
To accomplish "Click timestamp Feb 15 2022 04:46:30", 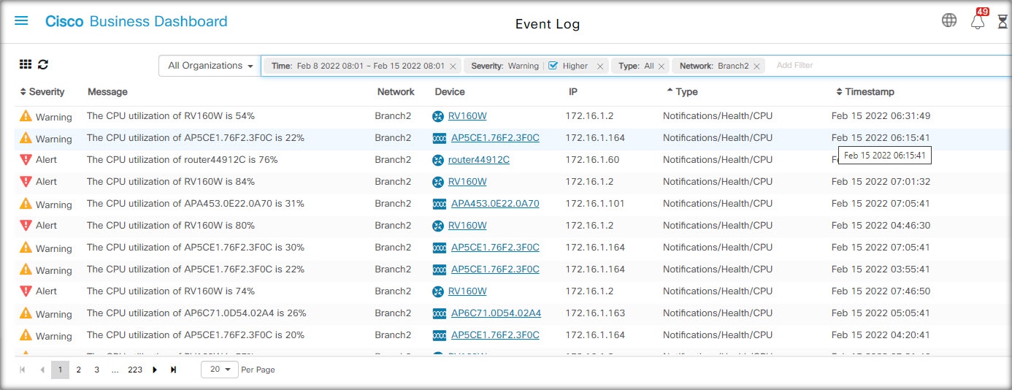I will coord(881,226).
